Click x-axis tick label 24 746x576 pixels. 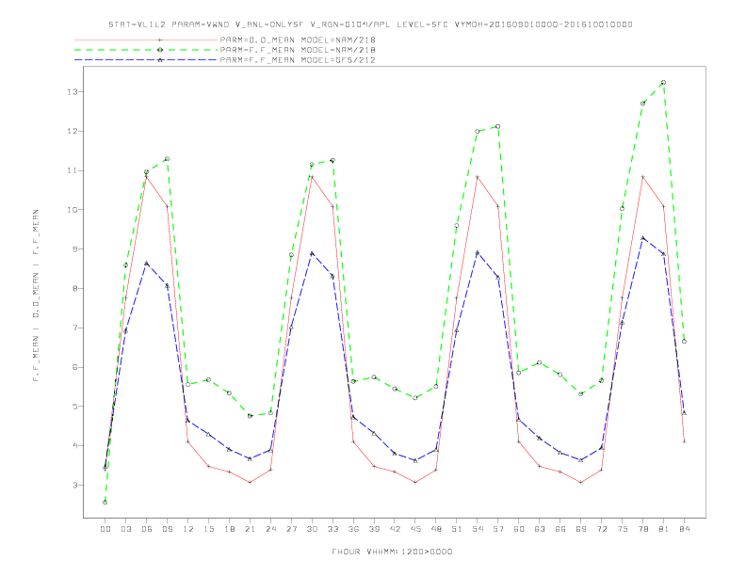(270, 529)
